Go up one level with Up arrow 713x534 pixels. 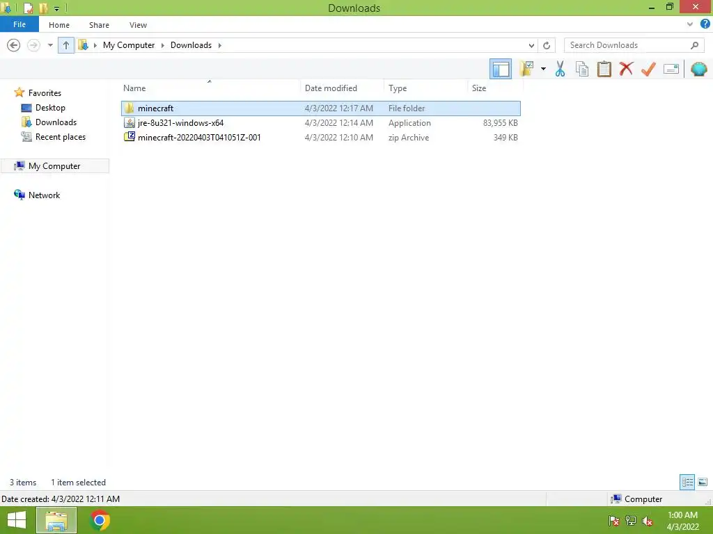tap(66, 45)
